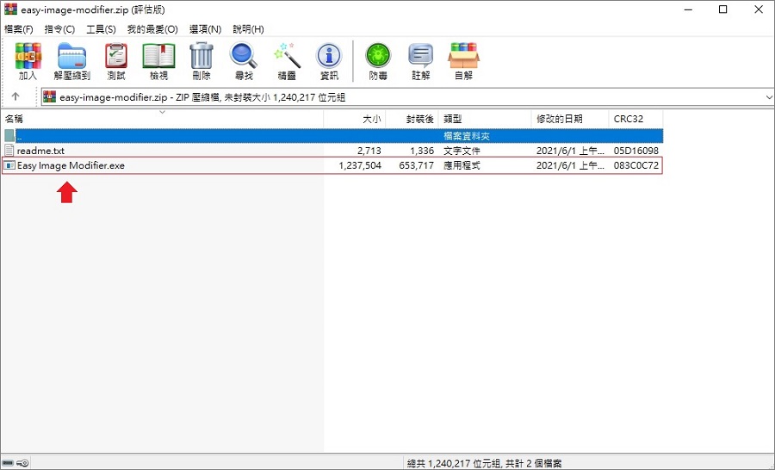775x470 pixels.
Task: Click the WinRAR icon in title bar
Action: click(x=9, y=9)
